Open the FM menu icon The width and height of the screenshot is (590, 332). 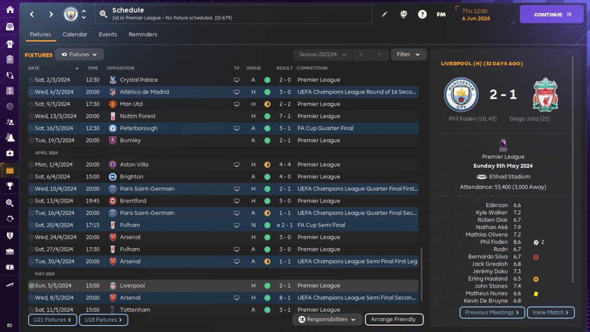(x=441, y=14)
